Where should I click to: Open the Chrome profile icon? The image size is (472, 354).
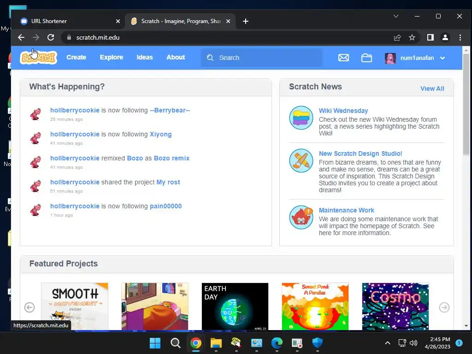click(x=445, y=37)
